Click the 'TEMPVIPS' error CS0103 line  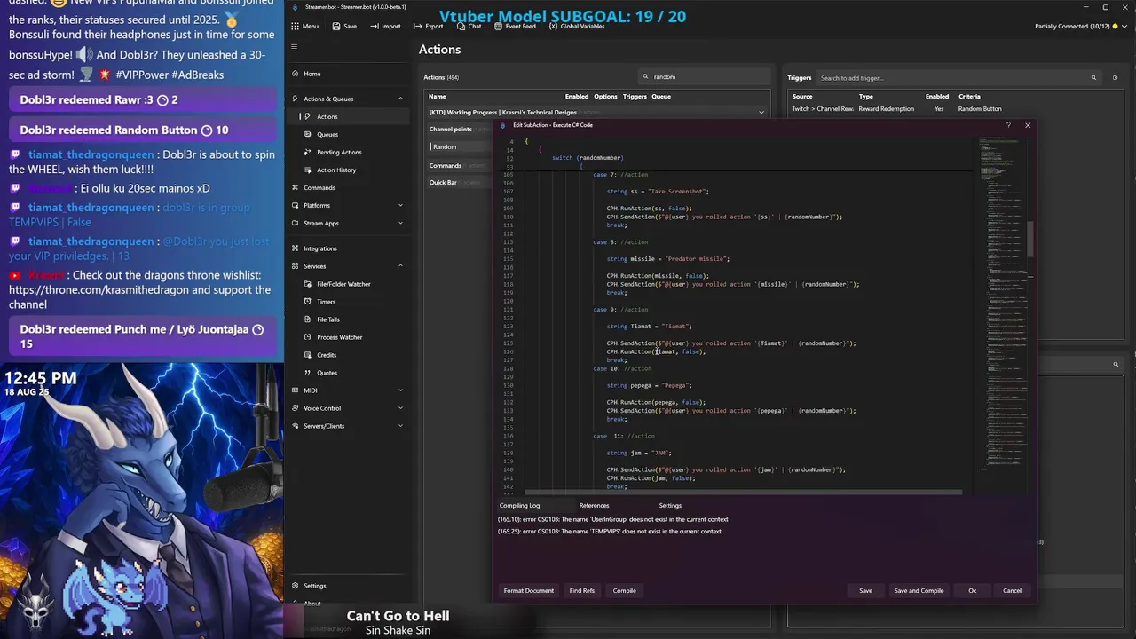[610, 531]
